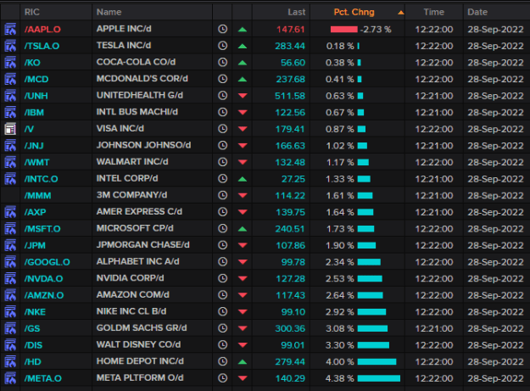Image resolution: width=530 pixels, height=391 pixels.
Task: Select the JOHNSON JOHNSO/d name cell
Action: tap(143, 145)
